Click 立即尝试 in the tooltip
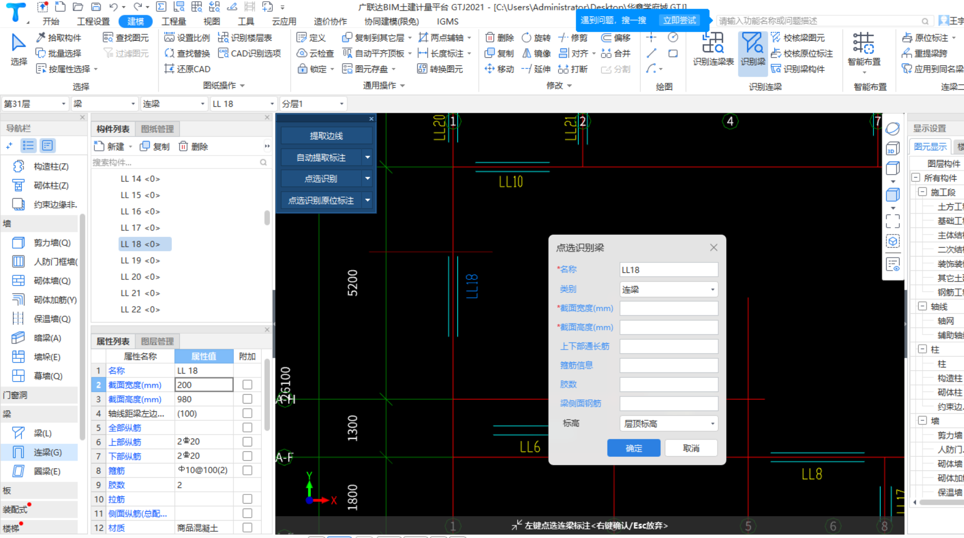The image size is (964, 538). tap(679, 20)
